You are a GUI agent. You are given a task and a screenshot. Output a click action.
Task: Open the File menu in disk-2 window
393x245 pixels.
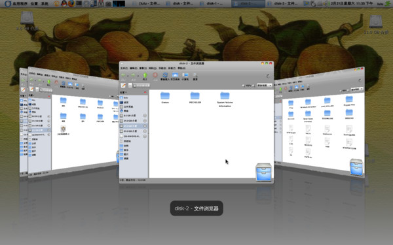point(124,68)
